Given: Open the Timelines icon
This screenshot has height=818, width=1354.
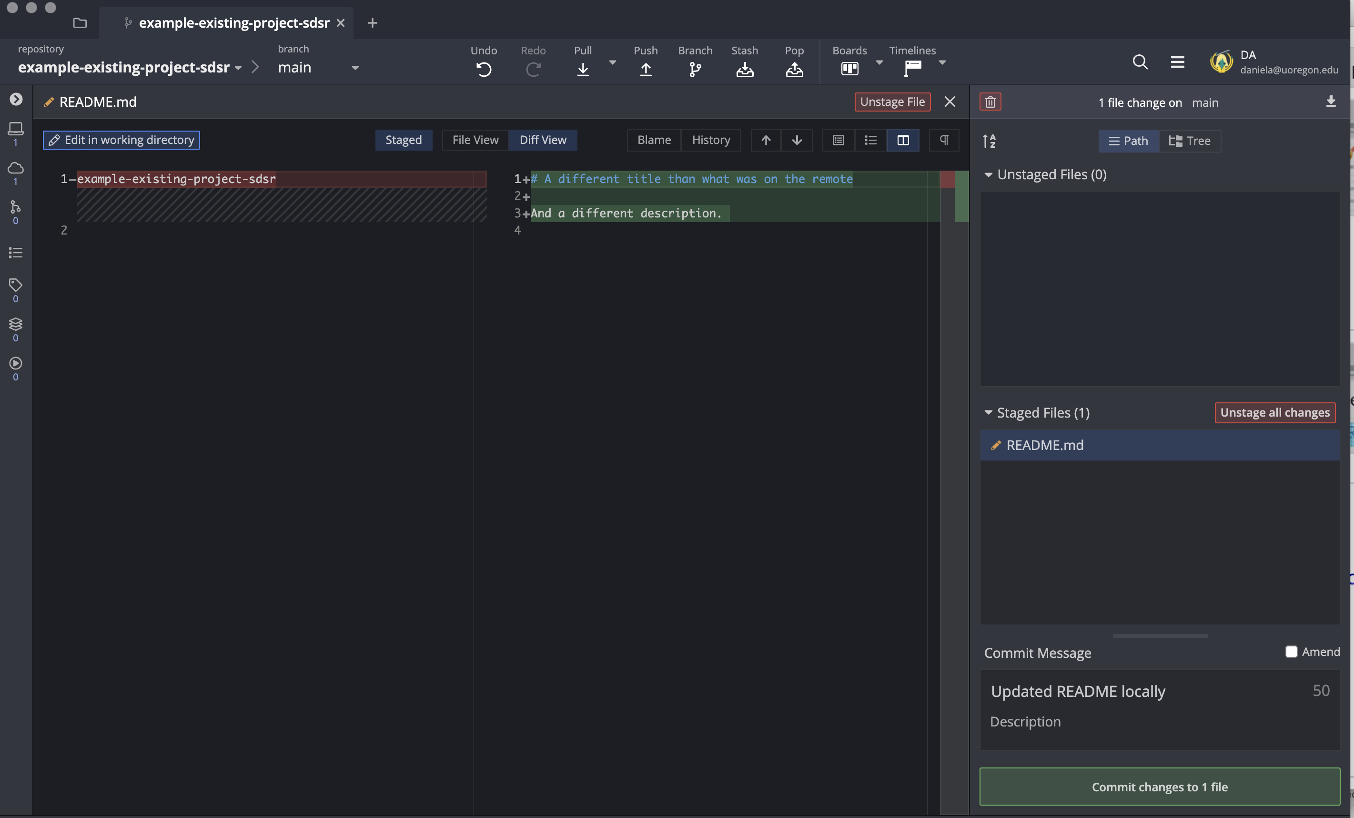Looking at the screenshot, I should pyautogui.click(x=913, y=69).
